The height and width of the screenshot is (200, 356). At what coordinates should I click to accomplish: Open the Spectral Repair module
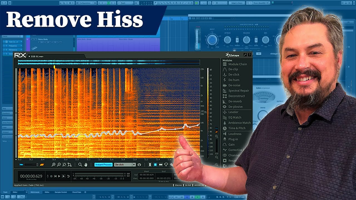[236, 91]
